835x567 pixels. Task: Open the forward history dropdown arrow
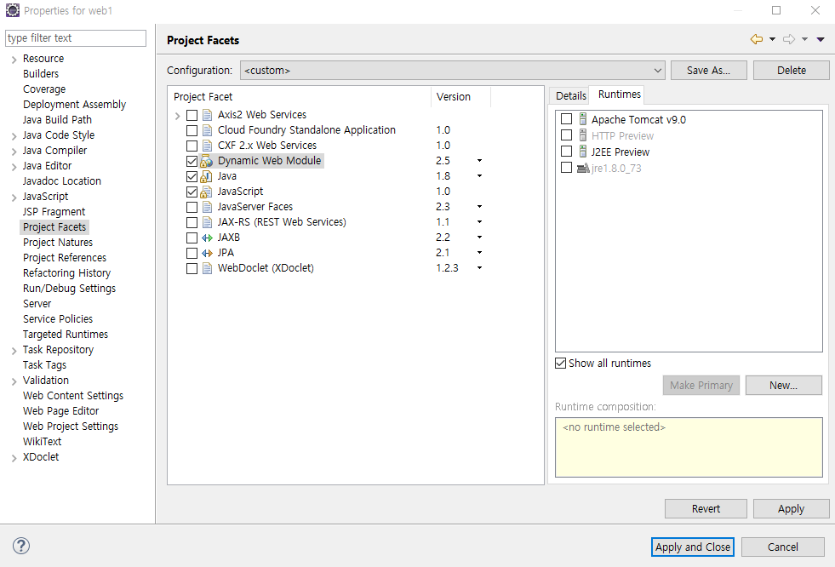804,39
